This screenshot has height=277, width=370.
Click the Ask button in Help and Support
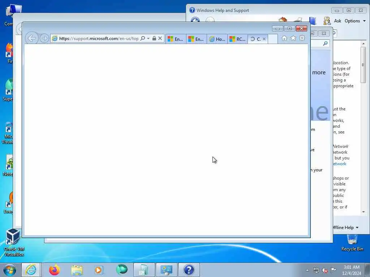(x=337, y=21)
